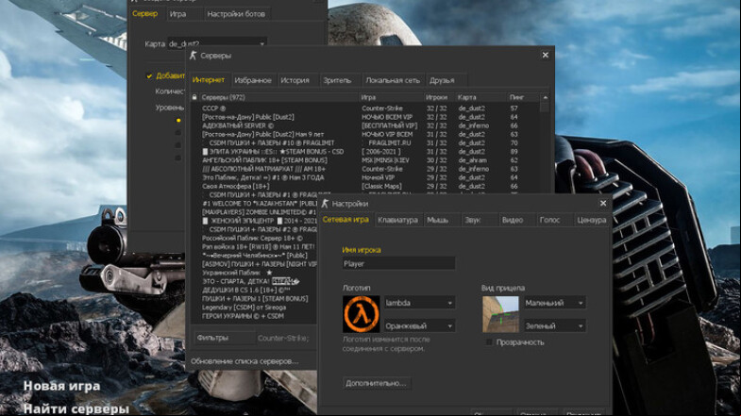Image resolution: width=741 pixels, height=416 pixels.
Task: Select the Рэп войска 18+ [RW18] server row
Action: click(x=253, y=246)
